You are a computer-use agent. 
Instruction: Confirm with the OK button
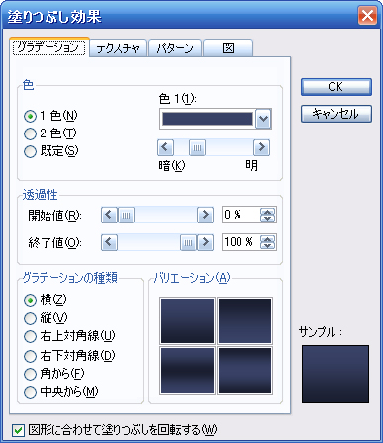coord(336,87)
